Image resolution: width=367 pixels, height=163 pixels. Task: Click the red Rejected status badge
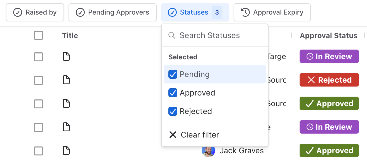pyautogui.click(x=329, y=80)
